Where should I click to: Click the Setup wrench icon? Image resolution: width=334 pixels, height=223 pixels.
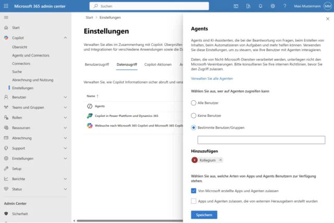click(x=6, y=169)
